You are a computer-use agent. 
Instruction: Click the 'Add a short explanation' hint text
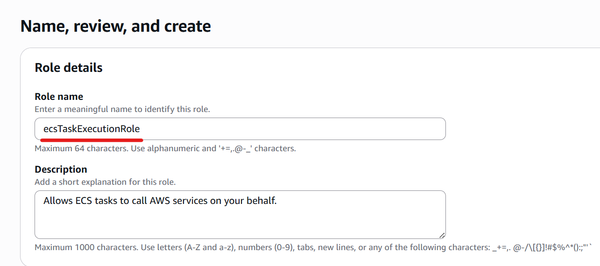(x=105, y=182)
